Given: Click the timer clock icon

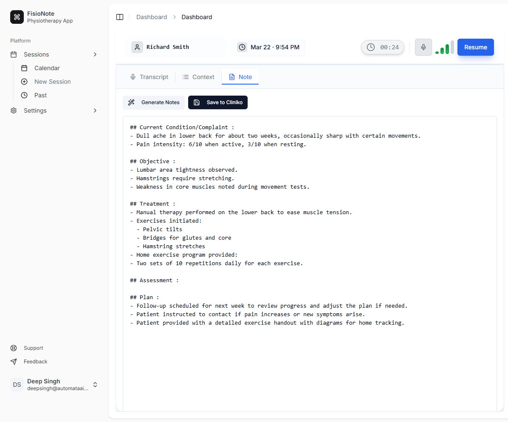Looking at the screenshot, I should pyautogui.click(x=371, y=47).
